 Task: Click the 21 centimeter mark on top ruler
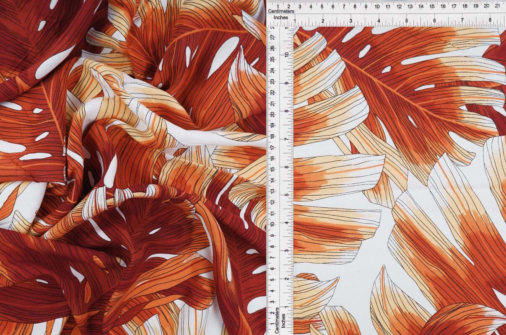(497, 6)
